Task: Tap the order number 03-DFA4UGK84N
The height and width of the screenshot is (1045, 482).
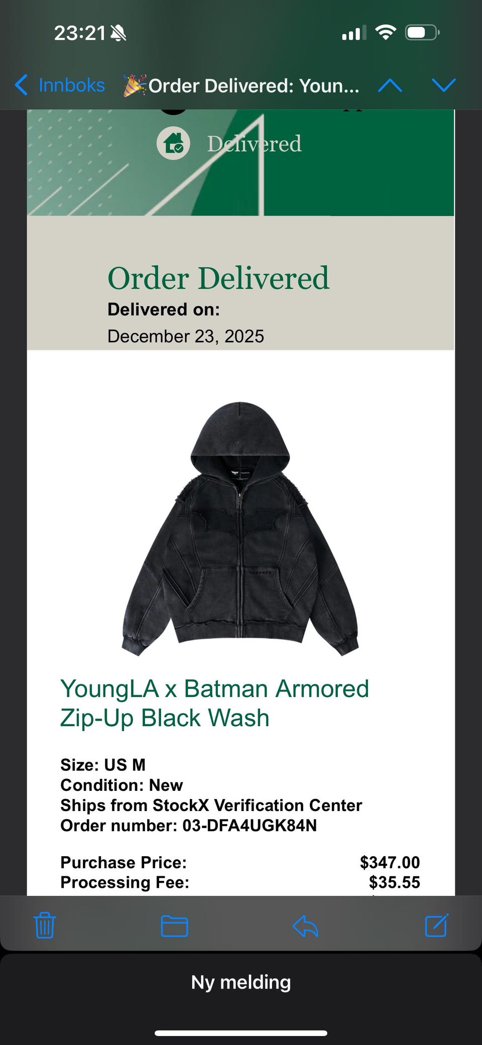Action: tap(250, 826)
